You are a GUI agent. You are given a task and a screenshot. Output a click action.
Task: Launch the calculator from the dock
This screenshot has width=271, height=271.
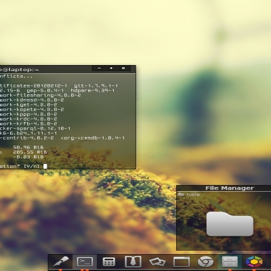pos(109,262)
